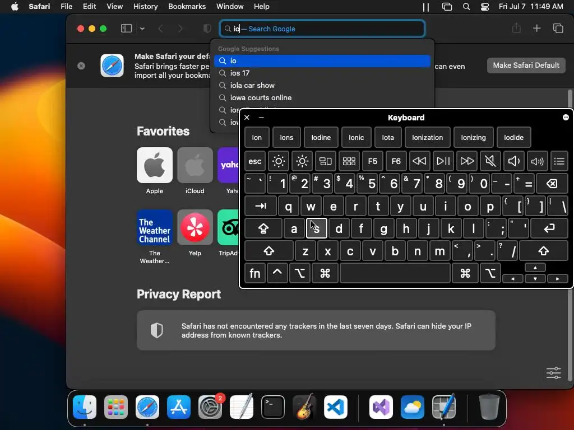Open Control Center in menu bar
574x430 pixels.
point(485,7)
